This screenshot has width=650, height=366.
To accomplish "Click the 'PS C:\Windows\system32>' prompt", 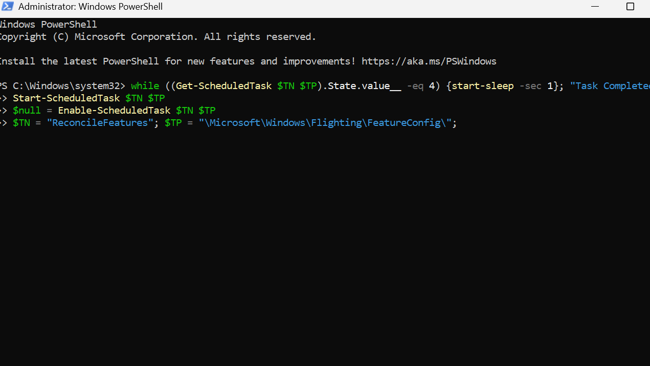I will pyautogui.click(x=61, y=86).
